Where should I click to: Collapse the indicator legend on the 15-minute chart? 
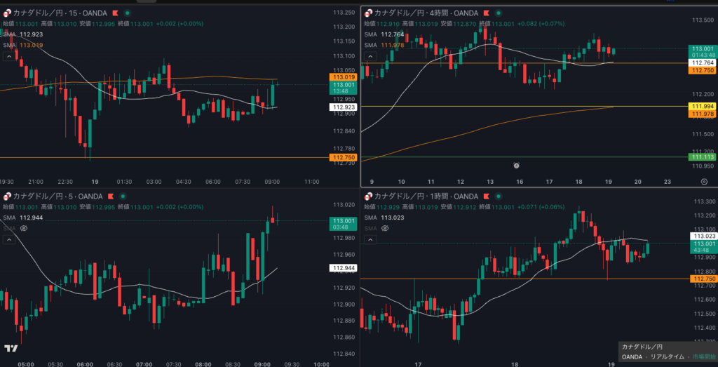(8, 57)
